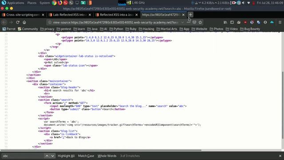This screenshot has width=284, height=160.
Task: Open the file manager panel icon
Action: coord(83,3)
